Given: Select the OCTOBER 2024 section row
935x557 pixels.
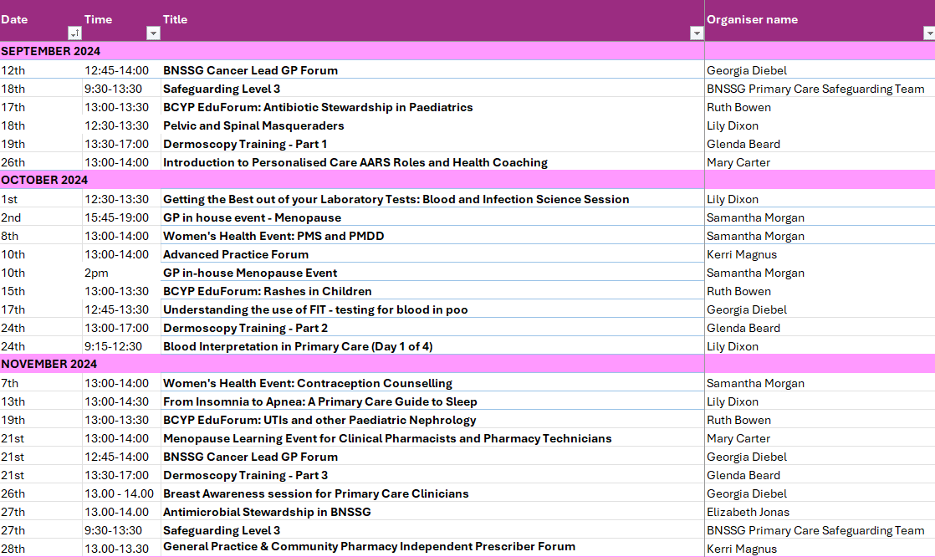Looking at the screenshot, I should coord(44,180).
